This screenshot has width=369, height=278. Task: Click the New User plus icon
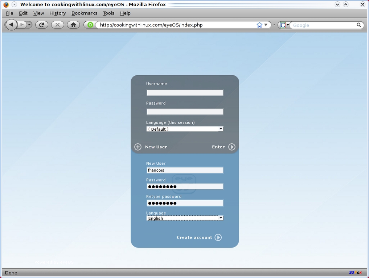tap(138, 147)
